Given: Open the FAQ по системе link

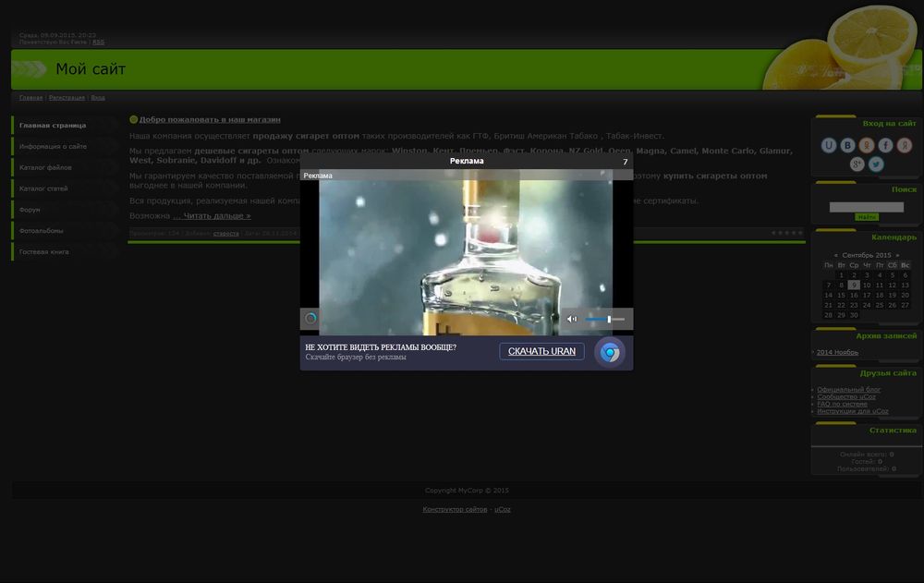Looking at the screenshot, I should click(842, 404).
